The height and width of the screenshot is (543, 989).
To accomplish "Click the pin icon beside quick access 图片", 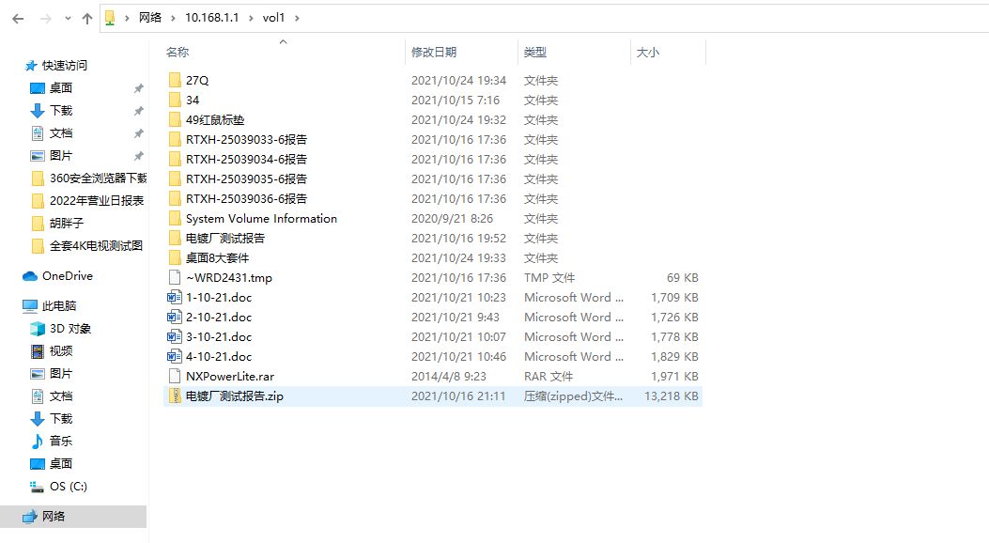I will coord(139,156).
